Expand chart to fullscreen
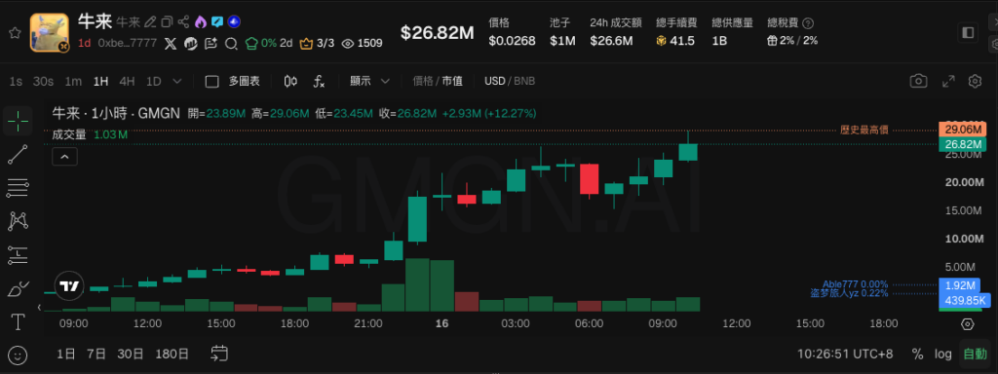 click(x=948, y=81)
